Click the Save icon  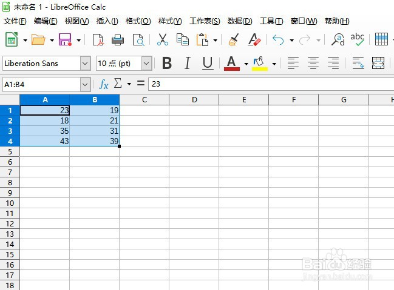tap(65, 39)
